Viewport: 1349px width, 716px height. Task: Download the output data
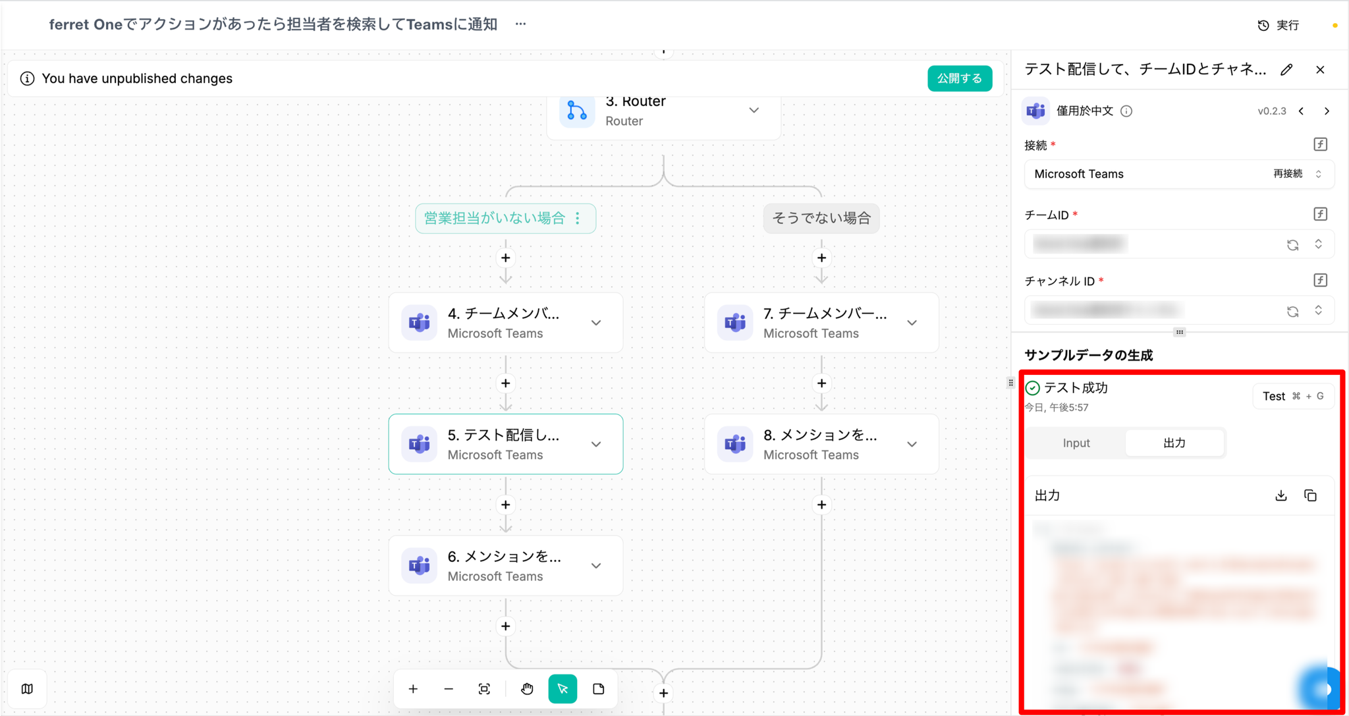(1280, 495)
